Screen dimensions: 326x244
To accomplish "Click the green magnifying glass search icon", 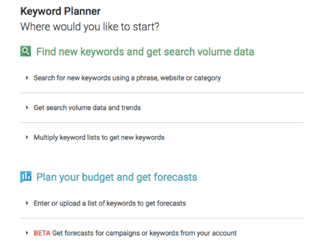I will coord(25,51).
